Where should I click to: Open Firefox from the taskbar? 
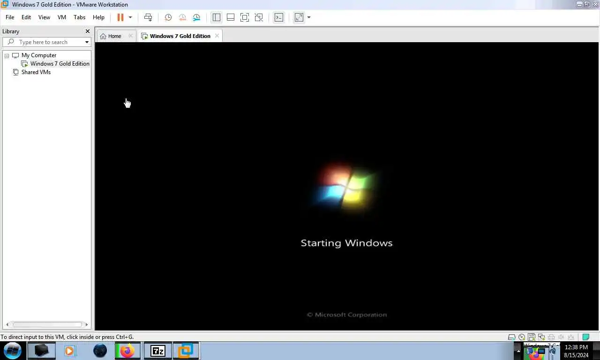[127, 351]
